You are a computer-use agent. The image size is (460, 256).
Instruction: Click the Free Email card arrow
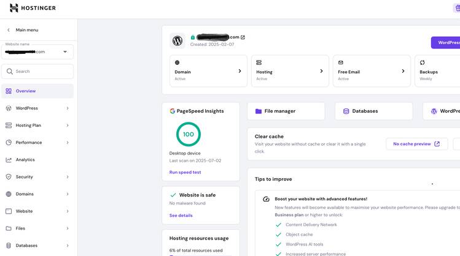[403, 71]
